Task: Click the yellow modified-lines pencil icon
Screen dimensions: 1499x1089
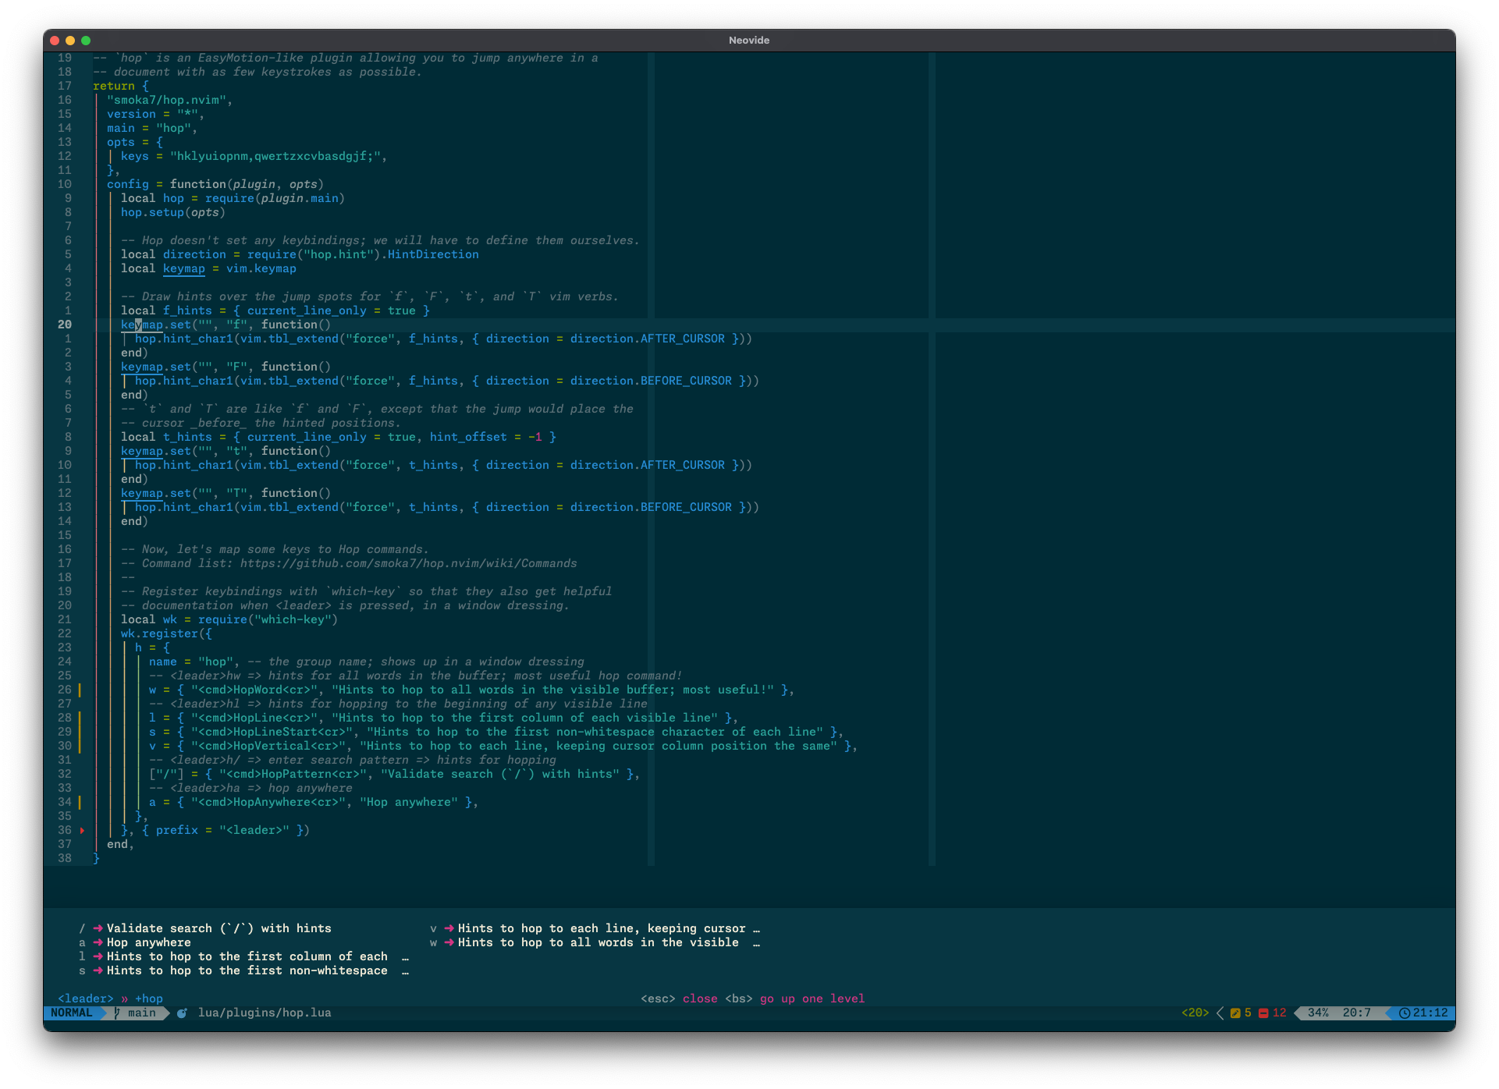Action: tap(1235, 1013)
